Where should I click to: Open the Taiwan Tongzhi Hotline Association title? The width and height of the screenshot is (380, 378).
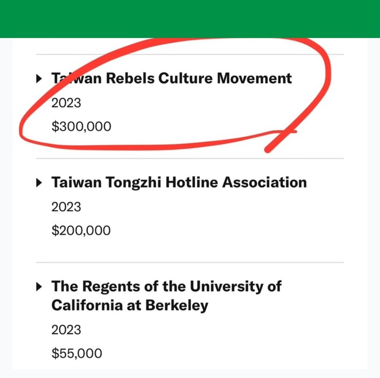pyautogui.click(x=179, y=183)
